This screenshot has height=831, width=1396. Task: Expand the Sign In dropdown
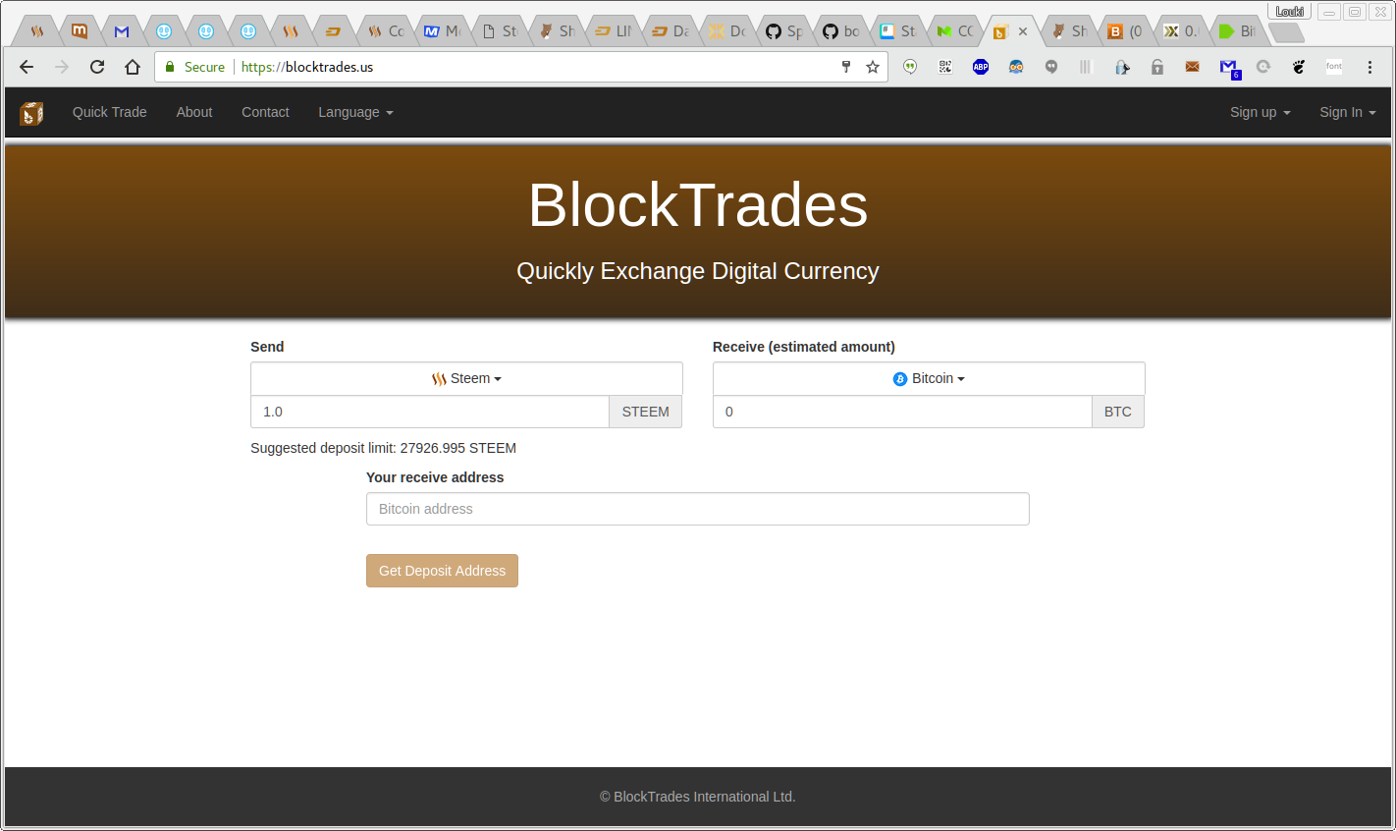pyautogui.click(x=1347, y=112)
